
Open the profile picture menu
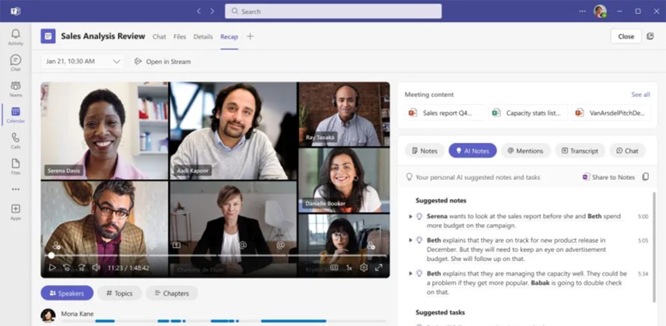point(600,11)
